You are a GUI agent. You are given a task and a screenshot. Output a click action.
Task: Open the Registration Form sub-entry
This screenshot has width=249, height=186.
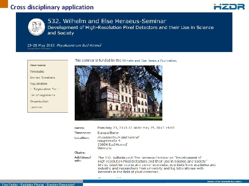point(46,89)
